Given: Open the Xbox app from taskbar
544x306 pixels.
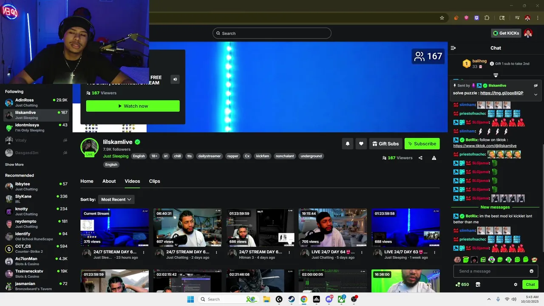Looking at the screenshot, I should click(x=341, y=299).
